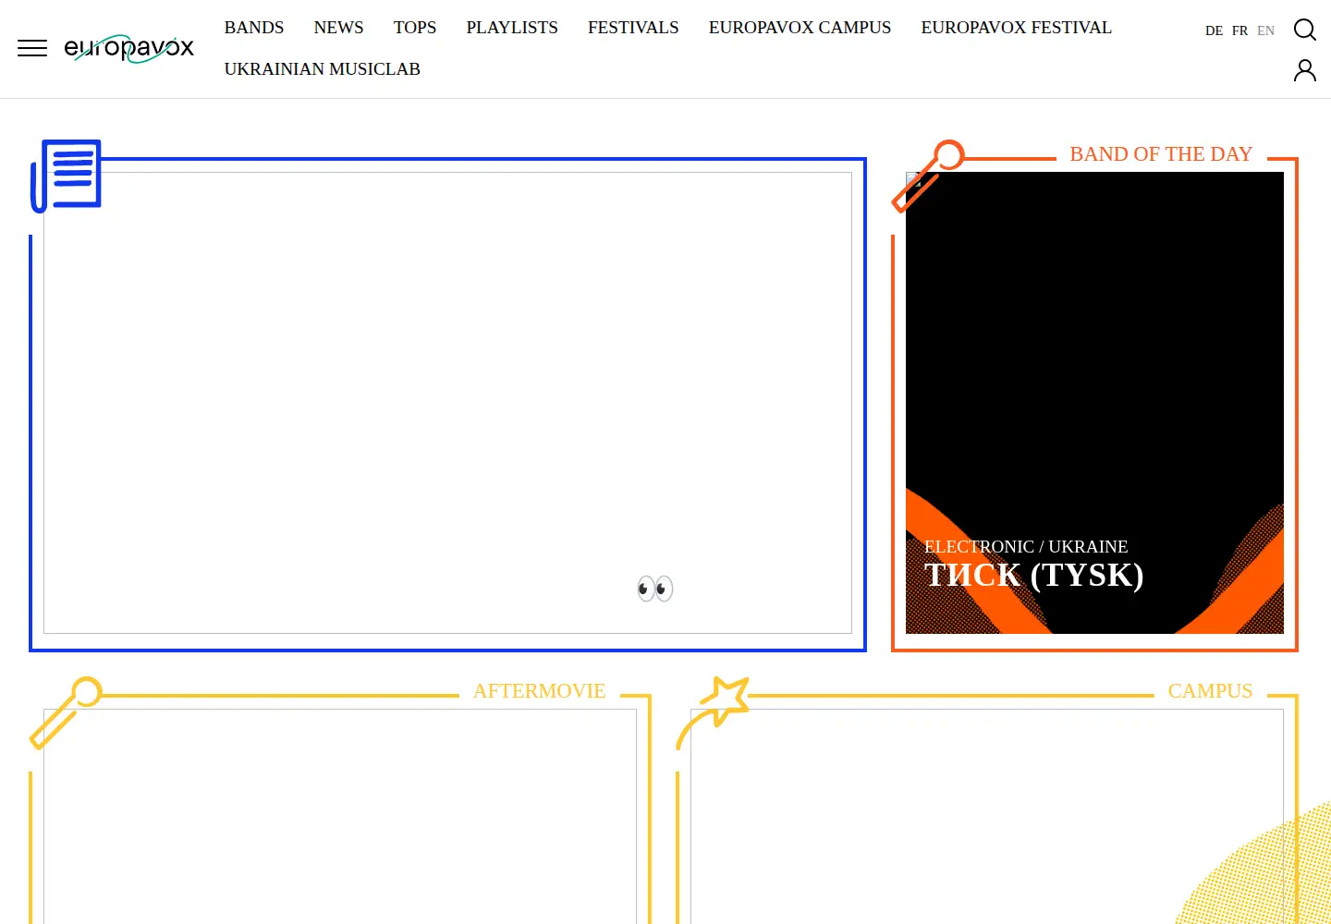Screen dimensions: 1331x924
Task: Switch language to FR
Action: (1240, 30)
